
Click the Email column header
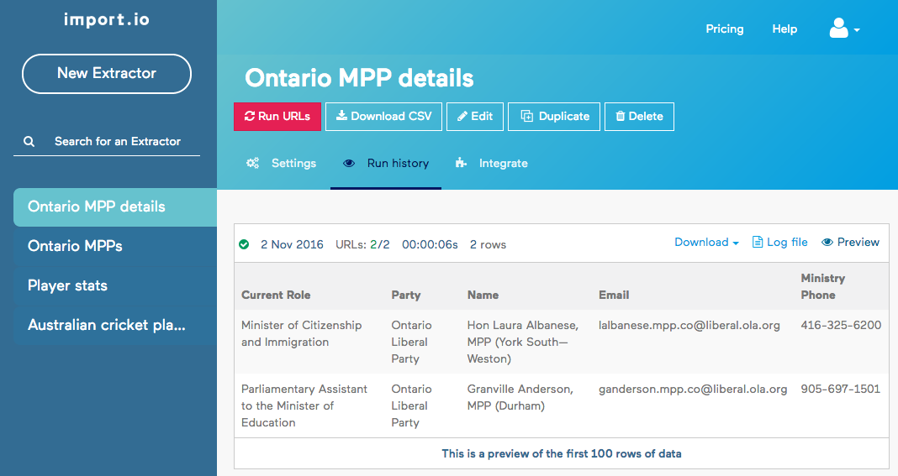(614, 295)
